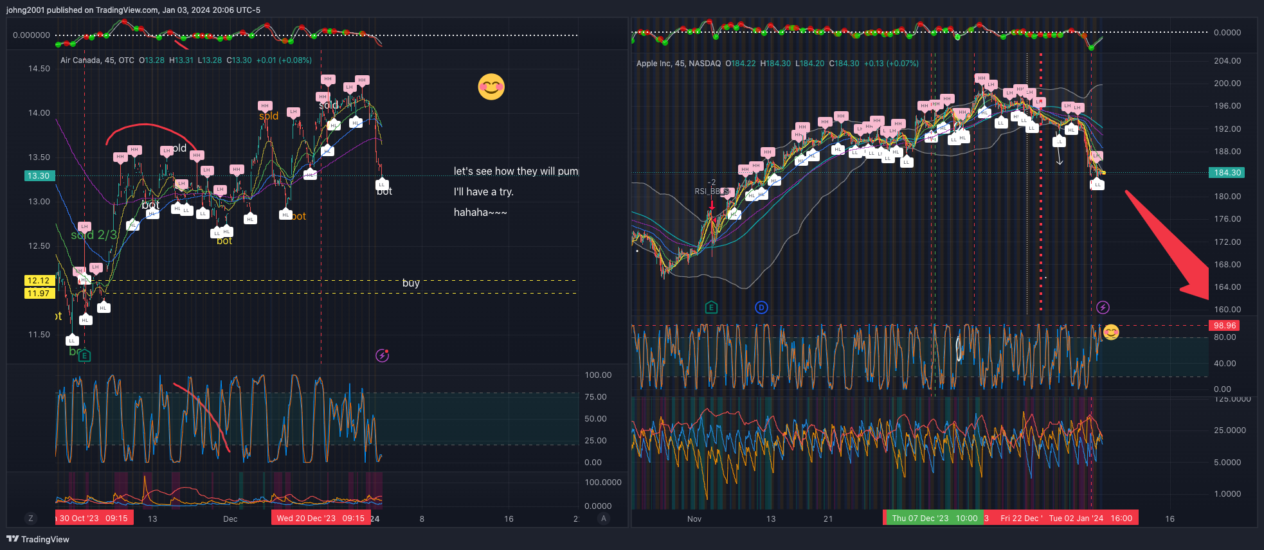Select the smiley emoji on Air Canada chart
The width and height of the screenshot is (1264, 550).
click(x=491, y=87)
